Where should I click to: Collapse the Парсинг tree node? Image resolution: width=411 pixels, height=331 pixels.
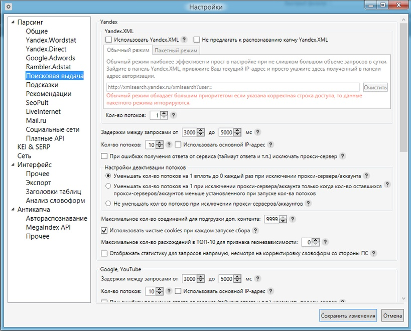click(x=13, y=22)
